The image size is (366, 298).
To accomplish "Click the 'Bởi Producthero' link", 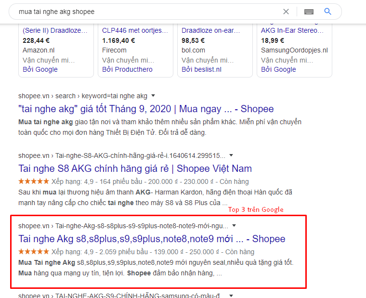I will click(127, 69).
